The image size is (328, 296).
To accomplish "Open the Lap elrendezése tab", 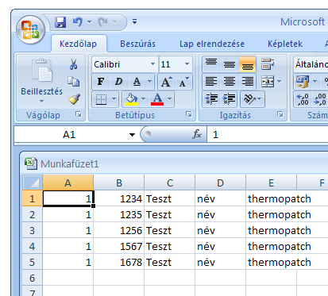I will [x=212, y=44].
